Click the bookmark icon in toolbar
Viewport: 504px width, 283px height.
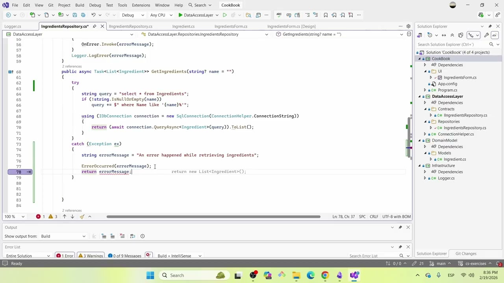coord(326,15)
